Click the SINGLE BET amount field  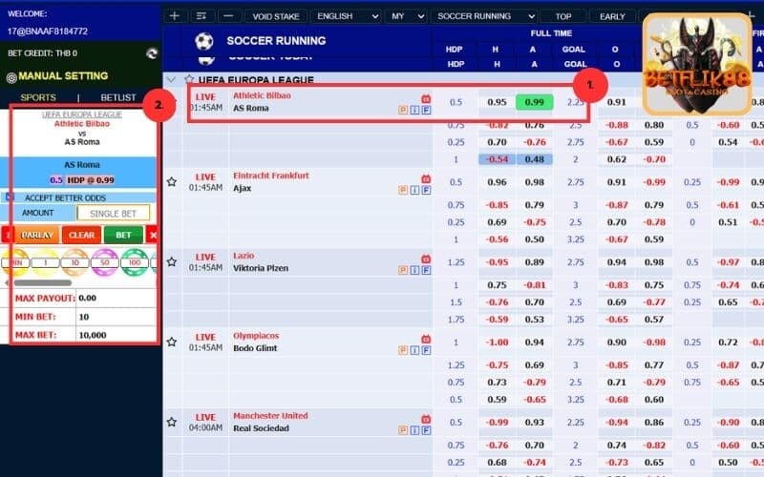coord(113,213)
